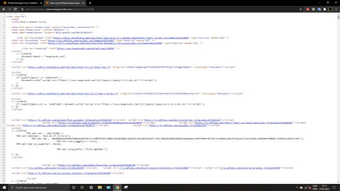Open the paint app taskbar icon

tap(126, 187)
